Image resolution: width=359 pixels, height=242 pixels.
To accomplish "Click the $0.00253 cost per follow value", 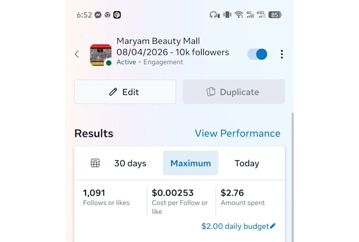I will (173, 193).
